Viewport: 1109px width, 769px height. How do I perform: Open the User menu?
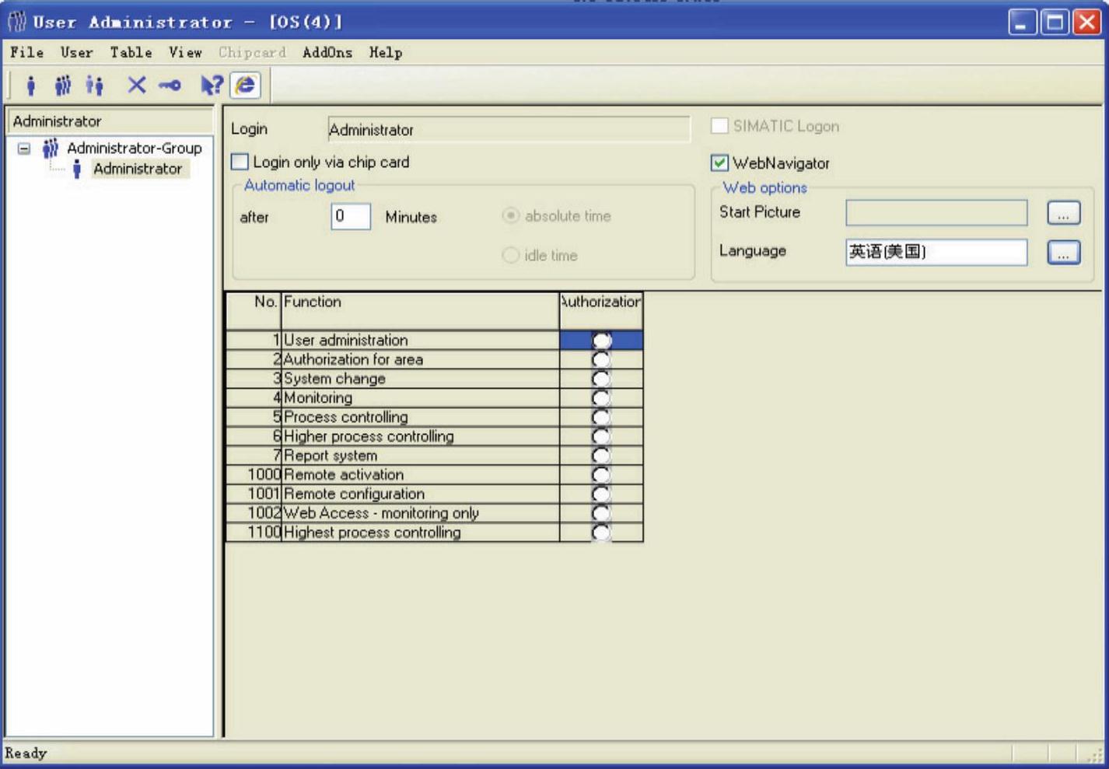(77, 52)
